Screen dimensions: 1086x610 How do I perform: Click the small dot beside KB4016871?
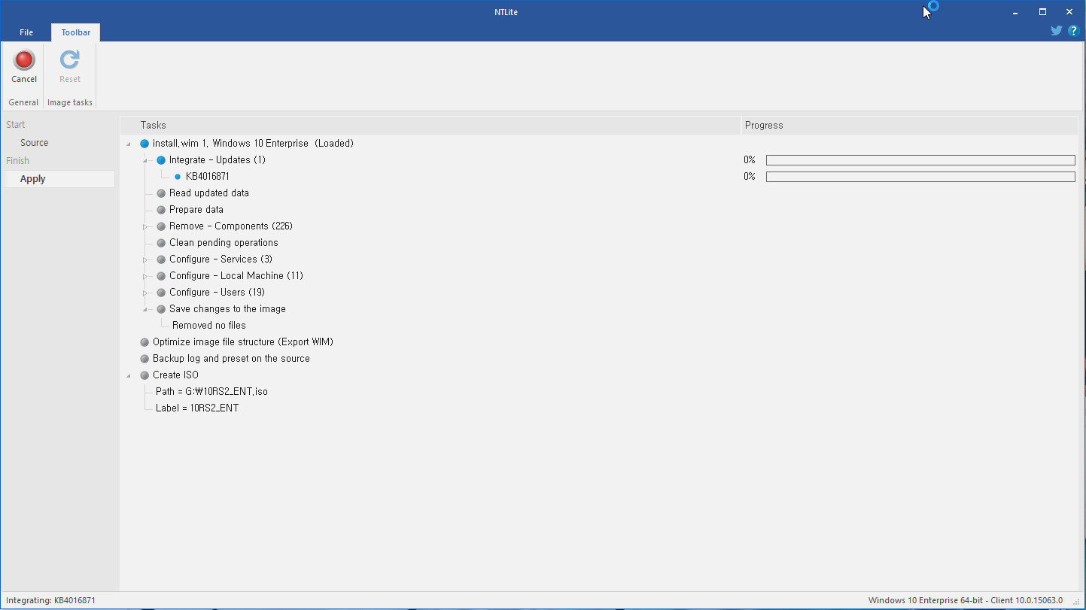click(x=178, y=177)
